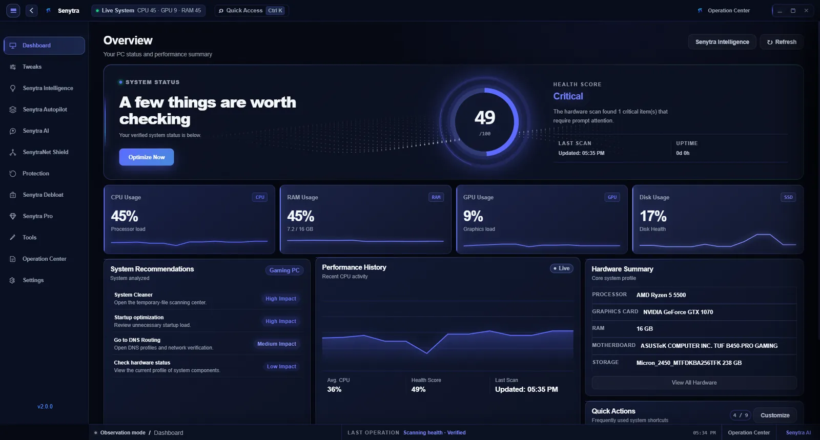Click the Senytra Debloat trash icon
820x440 pixels.
(x=13, y=195)
